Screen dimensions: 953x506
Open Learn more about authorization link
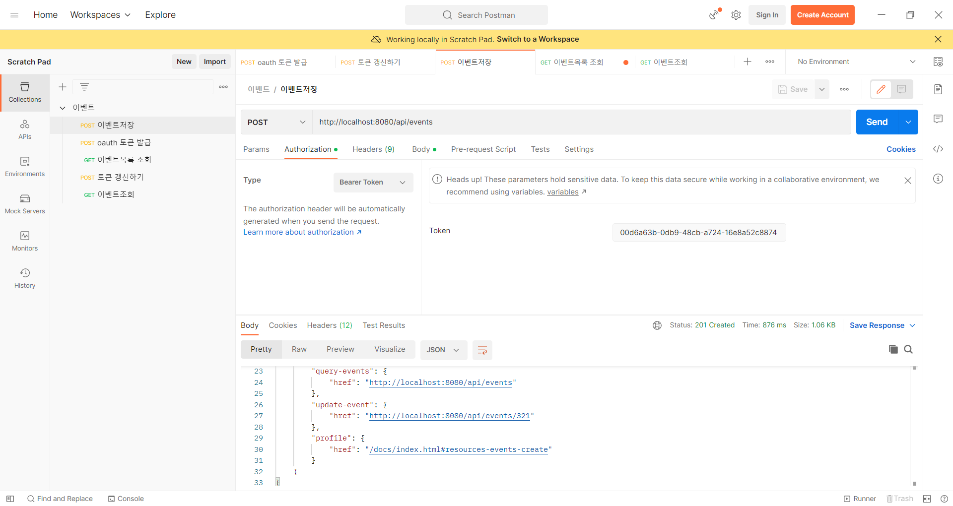coord(302,232)
